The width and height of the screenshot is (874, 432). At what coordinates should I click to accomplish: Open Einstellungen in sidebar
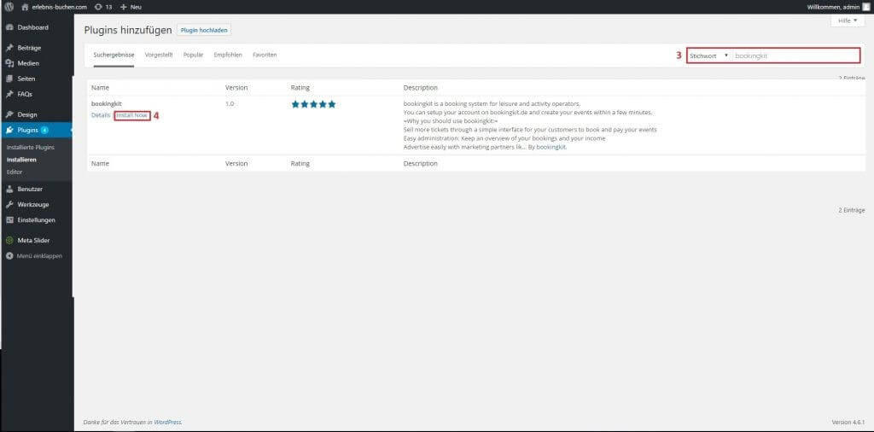(36, 220)
